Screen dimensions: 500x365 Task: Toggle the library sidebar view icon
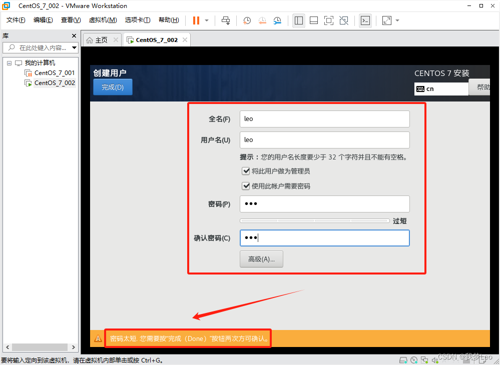299,20
